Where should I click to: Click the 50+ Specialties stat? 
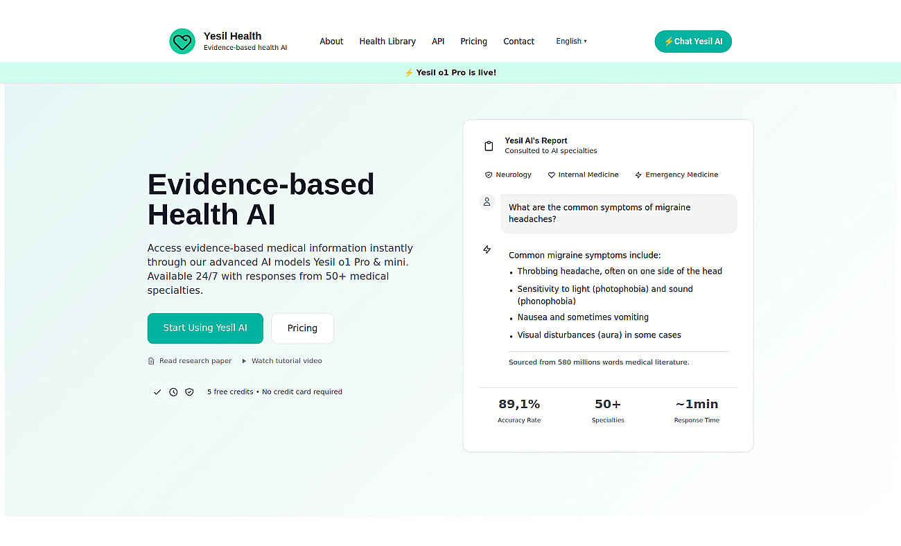coord(608,410)
